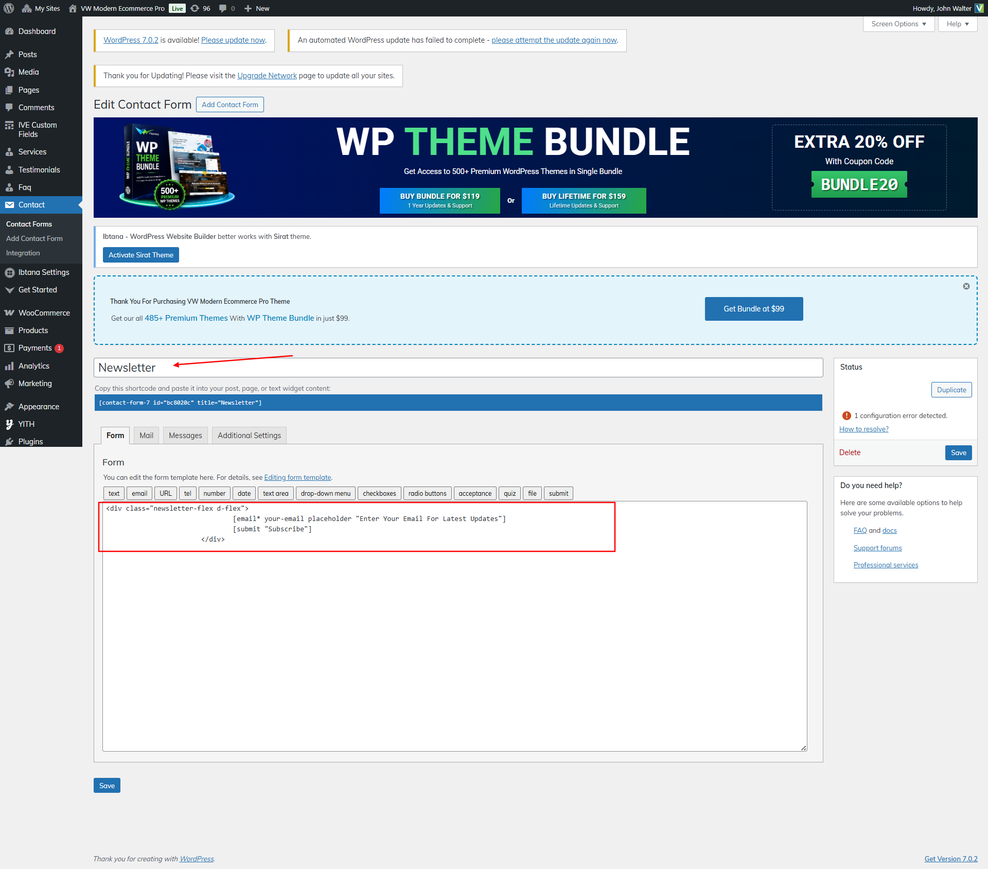Click the Plugins plug icon

[x=9, y=442]
